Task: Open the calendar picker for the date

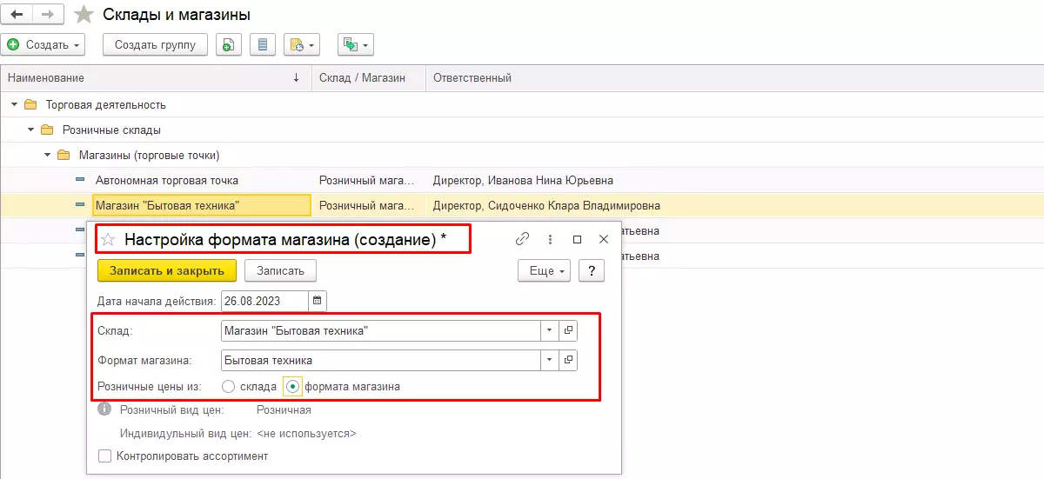Action: pos(318,301)
